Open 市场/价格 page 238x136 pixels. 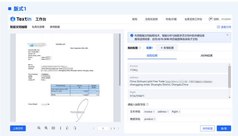point(171,19)
